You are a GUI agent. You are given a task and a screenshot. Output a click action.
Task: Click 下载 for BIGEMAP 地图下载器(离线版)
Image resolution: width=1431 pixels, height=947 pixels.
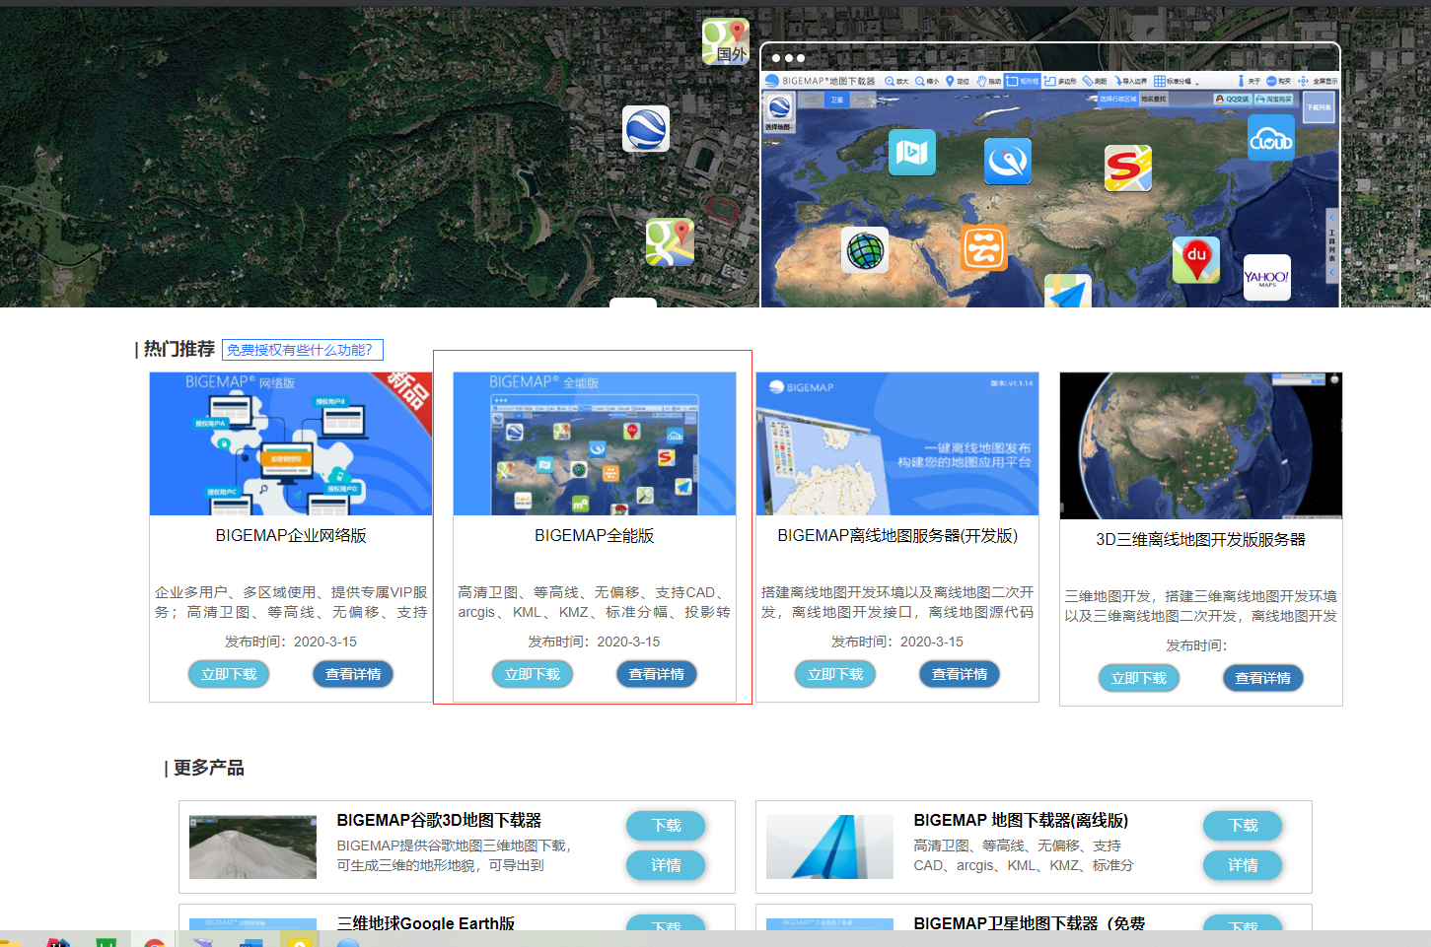click(x=1243, y=826)
